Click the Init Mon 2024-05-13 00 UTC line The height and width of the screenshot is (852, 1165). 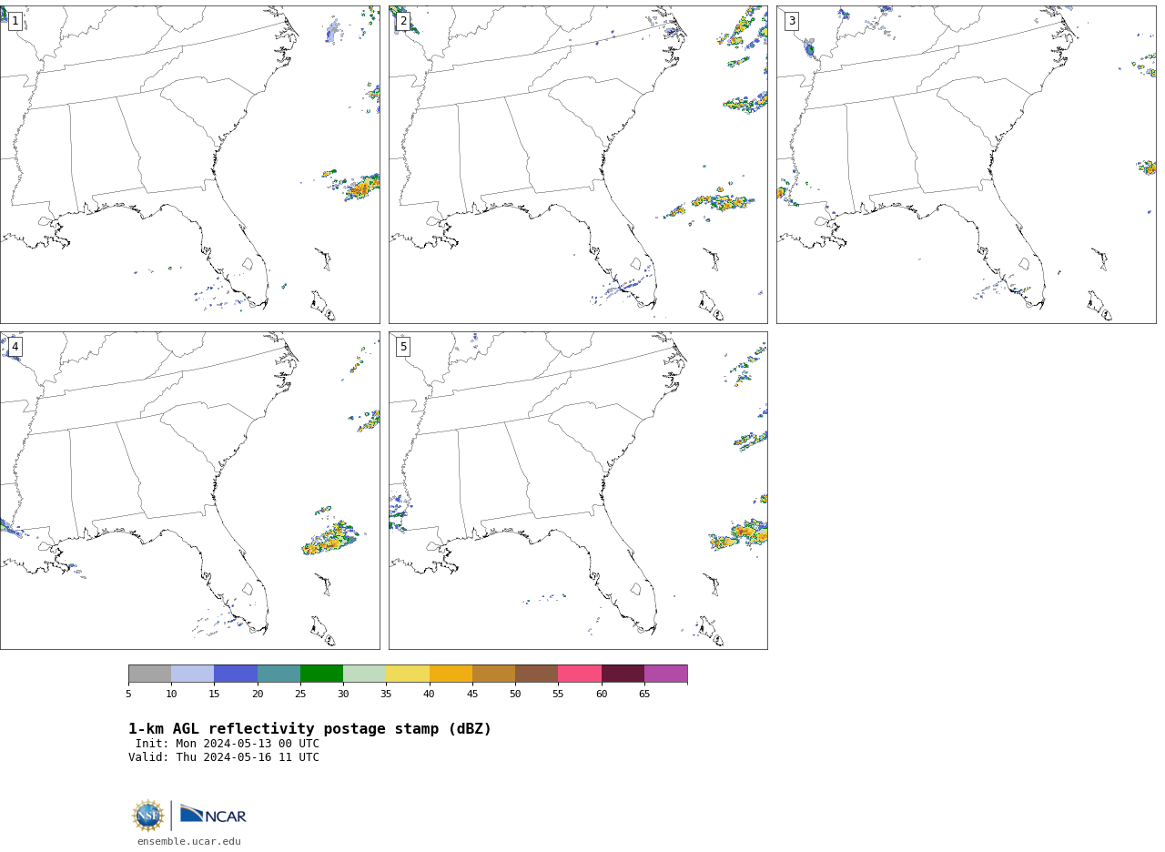pos(228,744)
